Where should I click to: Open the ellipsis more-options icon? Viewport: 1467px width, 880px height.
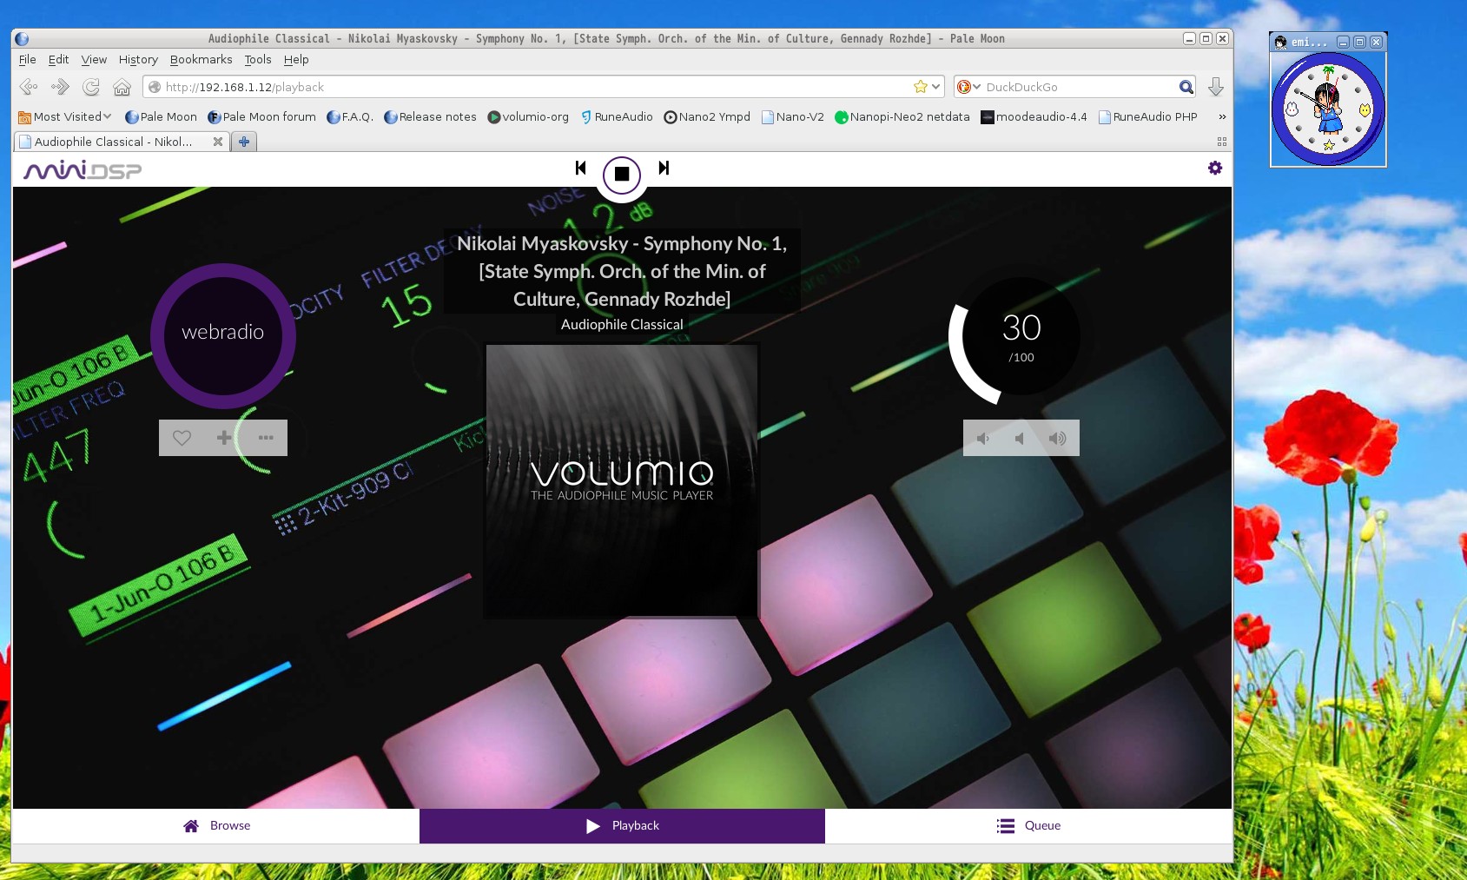[266, 438]
